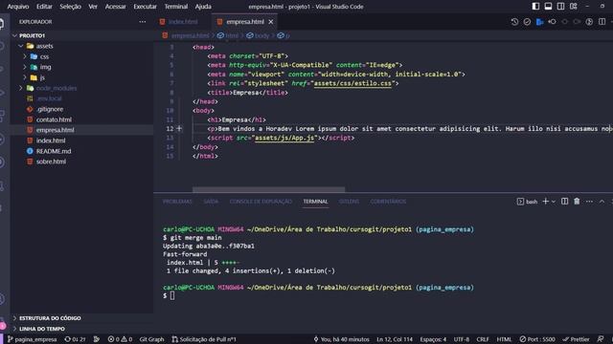This screenshot has width=613, height=344.
Task: Open the Editar menu
Action: 44,7
